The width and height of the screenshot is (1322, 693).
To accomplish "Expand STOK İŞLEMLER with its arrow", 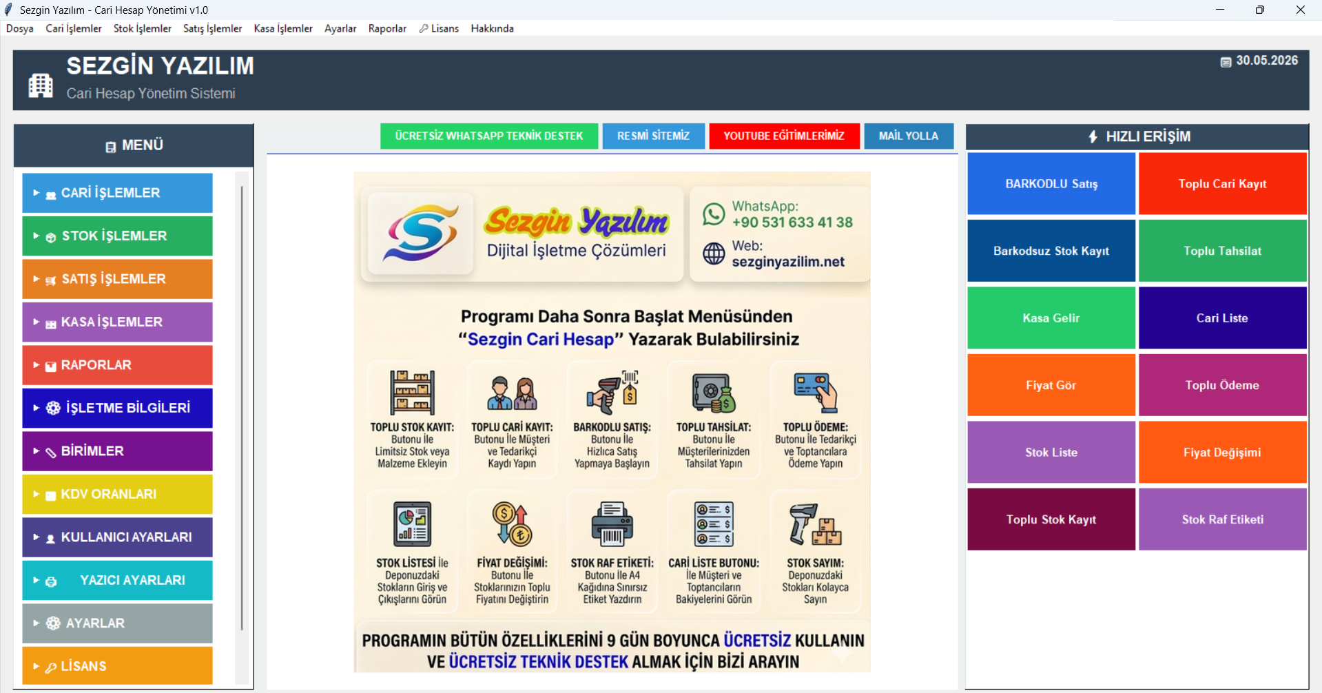I will coord(36,236).
